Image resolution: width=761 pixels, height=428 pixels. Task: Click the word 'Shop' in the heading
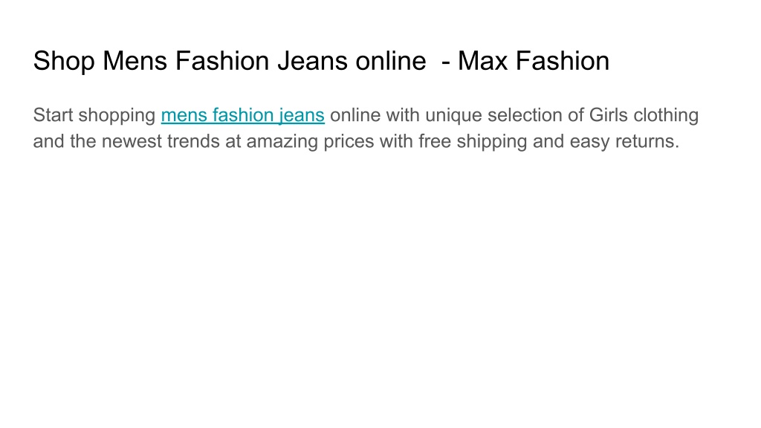(64, 62)
